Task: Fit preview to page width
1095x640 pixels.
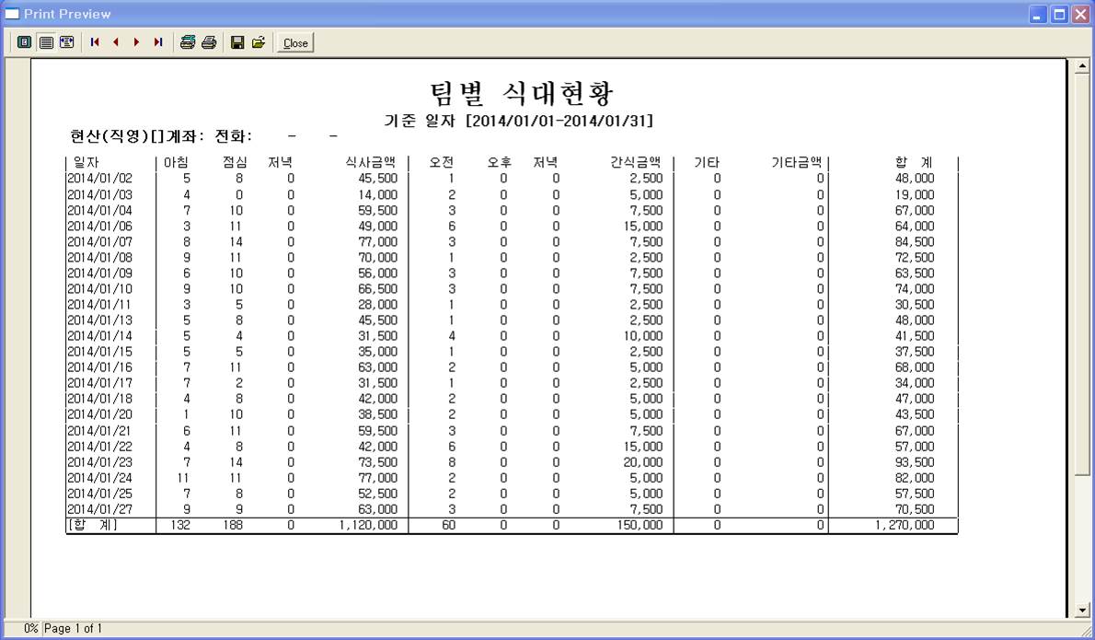Action: click(x=67, y=42)
